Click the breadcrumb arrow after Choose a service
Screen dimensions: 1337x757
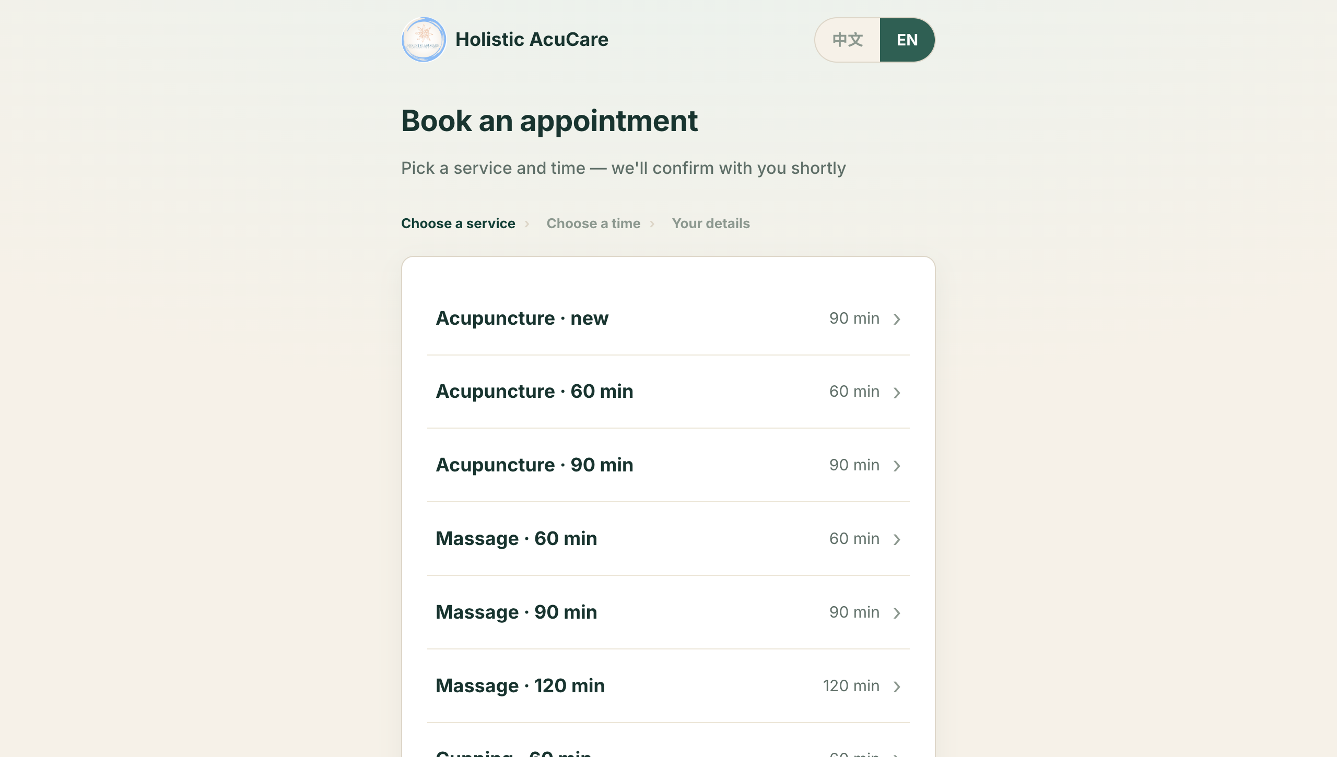tap(527, 224)
